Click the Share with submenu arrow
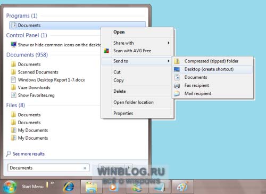 tap(169, 43)
